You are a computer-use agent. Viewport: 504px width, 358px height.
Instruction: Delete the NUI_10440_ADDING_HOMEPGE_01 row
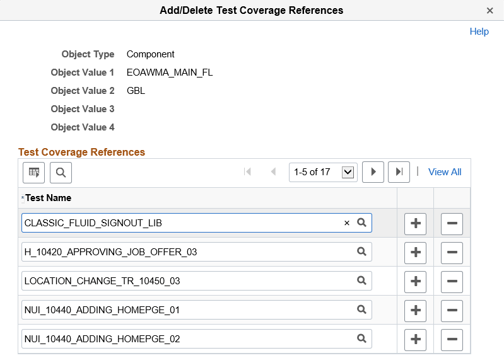(x=452, y=311)
